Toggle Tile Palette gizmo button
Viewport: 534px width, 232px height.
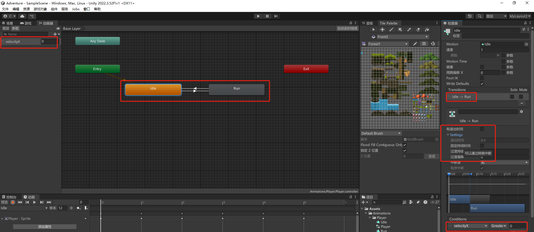click(x=433, y=44)
